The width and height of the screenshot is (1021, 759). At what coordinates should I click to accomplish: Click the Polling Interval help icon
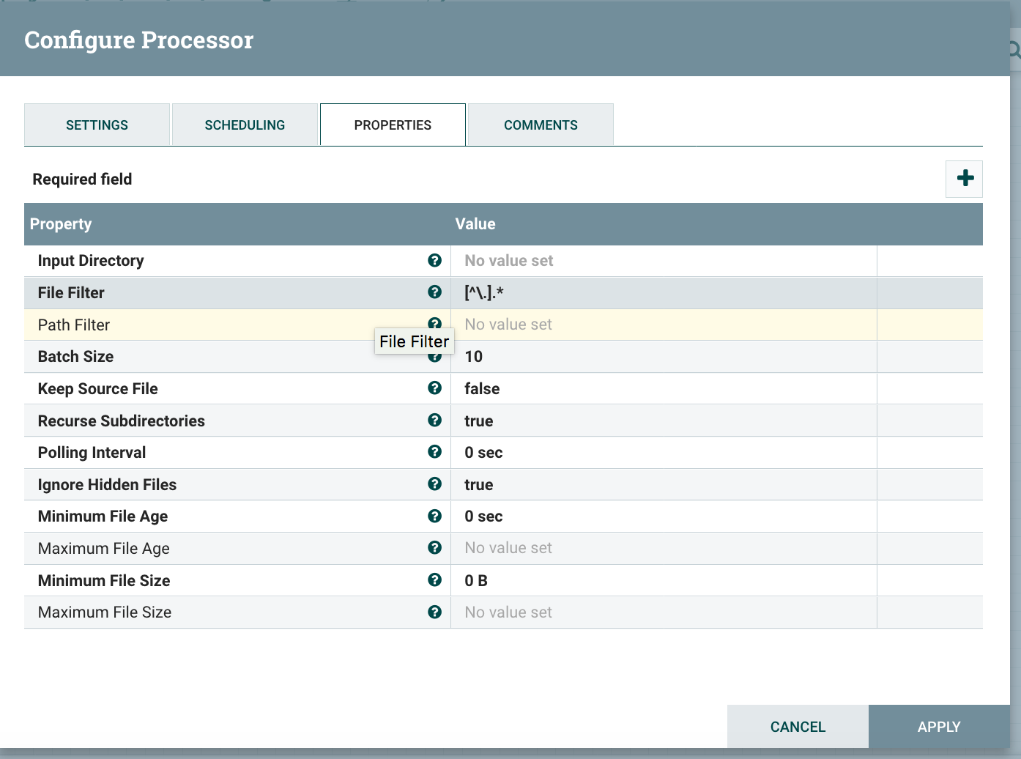[434, 452]
